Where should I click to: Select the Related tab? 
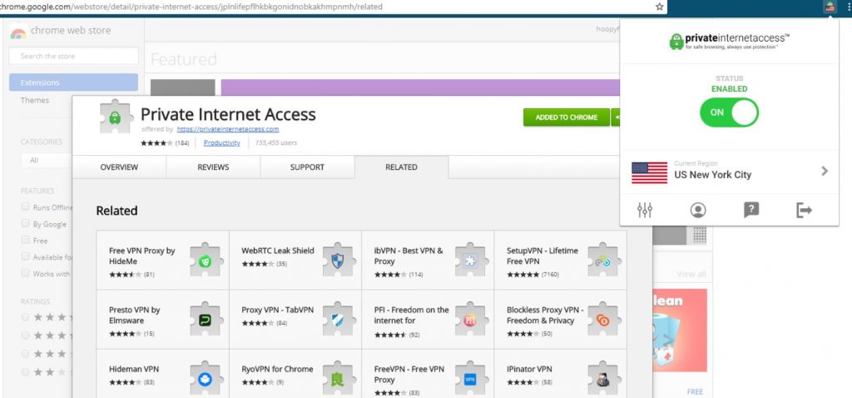pyautogui.click(x=402, y=167)
